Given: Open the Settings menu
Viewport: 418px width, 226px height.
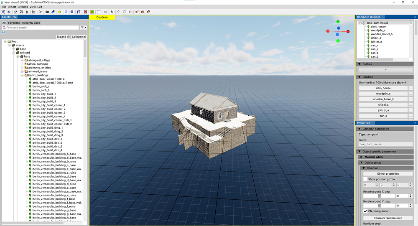Looking at the screenshot, I should click(x=23, y=7).
